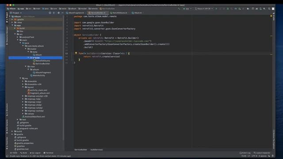Select activity_main.xml layout file
Screen dimensions: 283x159
coord(37,90)
